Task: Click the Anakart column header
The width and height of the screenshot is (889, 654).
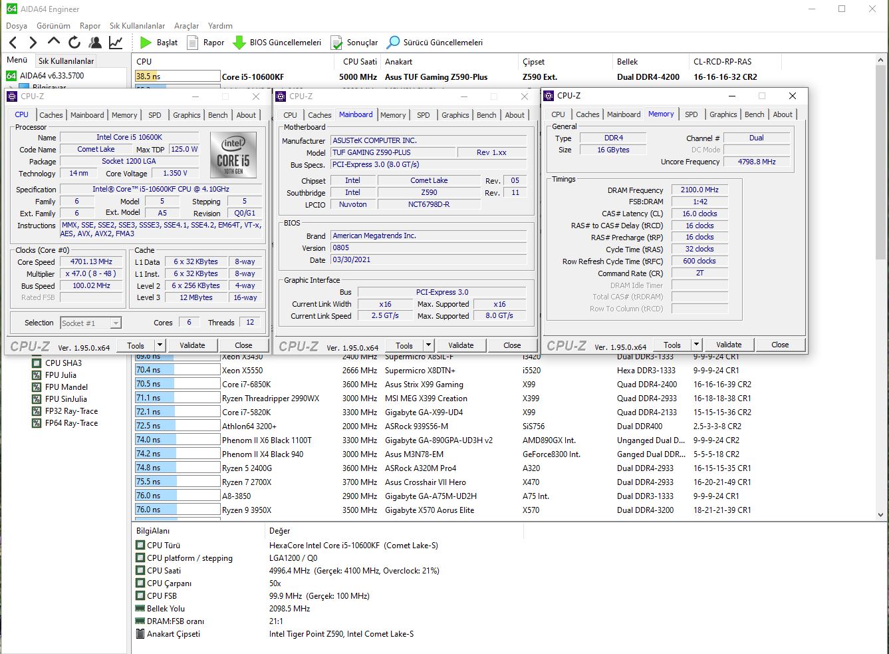Action: [449, 61]
